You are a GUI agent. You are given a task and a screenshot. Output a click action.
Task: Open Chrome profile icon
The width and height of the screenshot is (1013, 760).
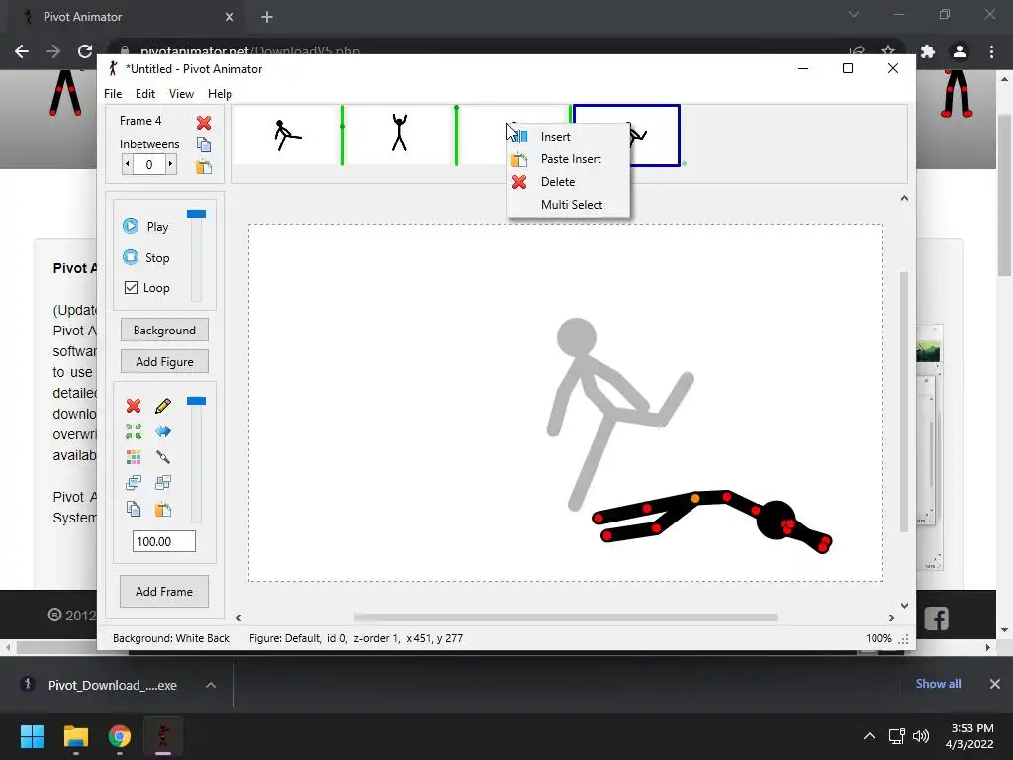[960, 51]
